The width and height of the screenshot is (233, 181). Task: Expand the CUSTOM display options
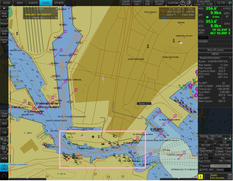173,3
